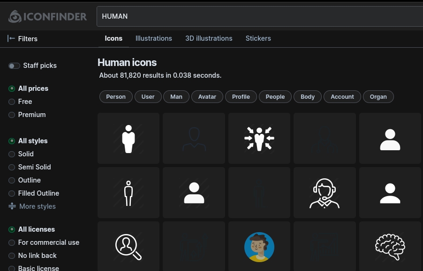Select the Free price option
423x271 pixels.
pyautogui.click(x=12, y=102)
